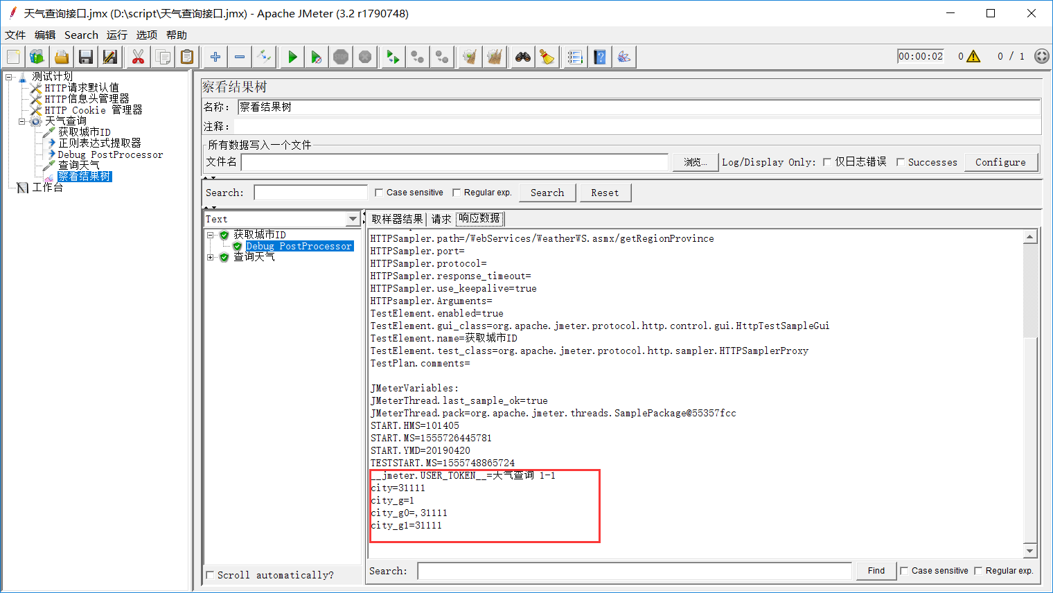Start the test with green play icon
Image resolution: width=1053 pixels, height=593 pixels.
[x=292, y=57]
